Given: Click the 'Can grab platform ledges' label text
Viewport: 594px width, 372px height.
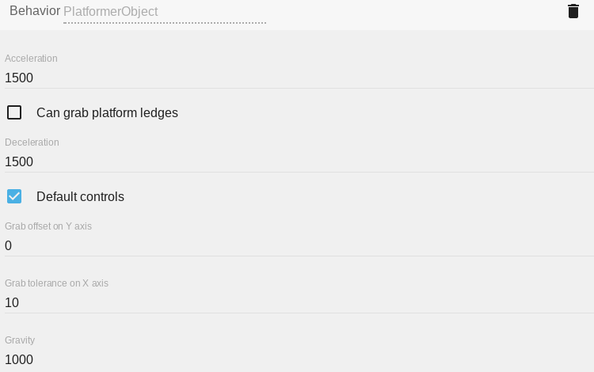Looking at the screenshot, I should click(107, 112).
